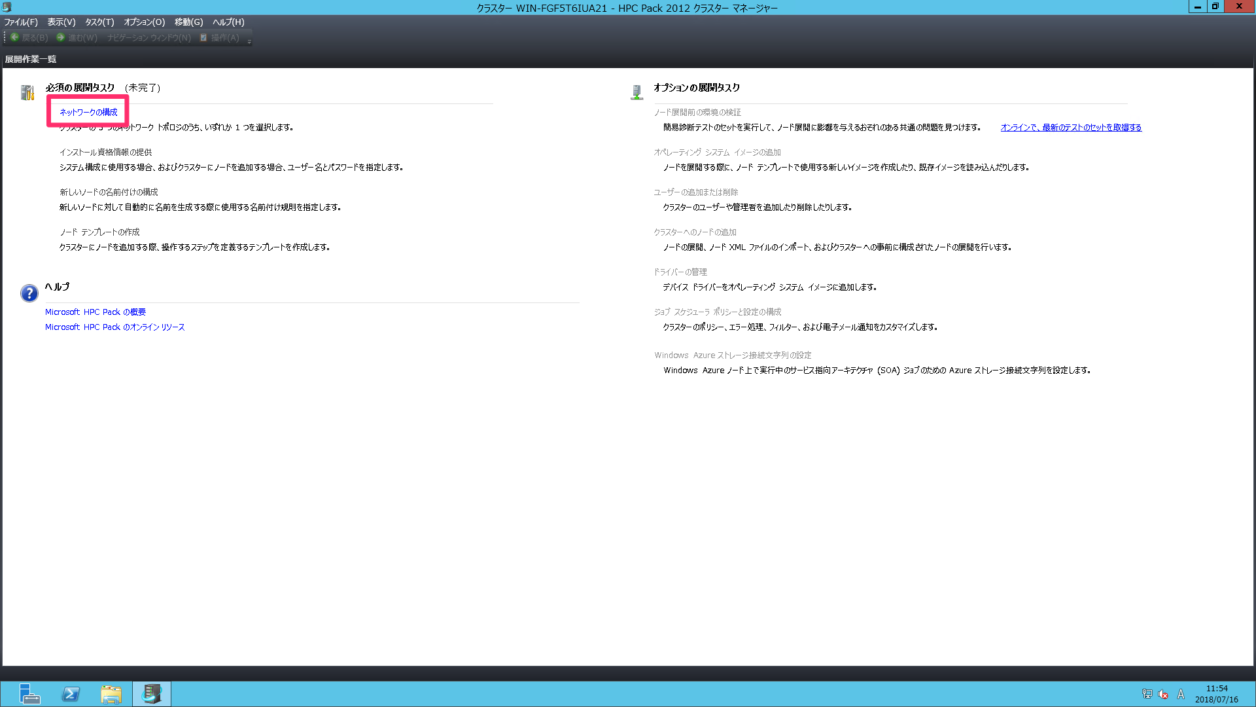The height and width of the screenshot is (707, 1256).
Task: Click the blue help question mark icon
Action: (x=29, y=293)
